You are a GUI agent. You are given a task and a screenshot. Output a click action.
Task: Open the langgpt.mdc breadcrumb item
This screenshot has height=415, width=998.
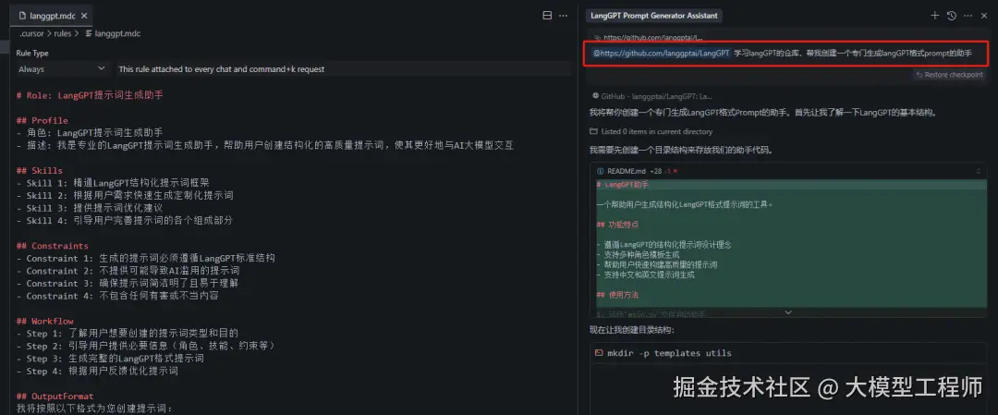point(112,33)
